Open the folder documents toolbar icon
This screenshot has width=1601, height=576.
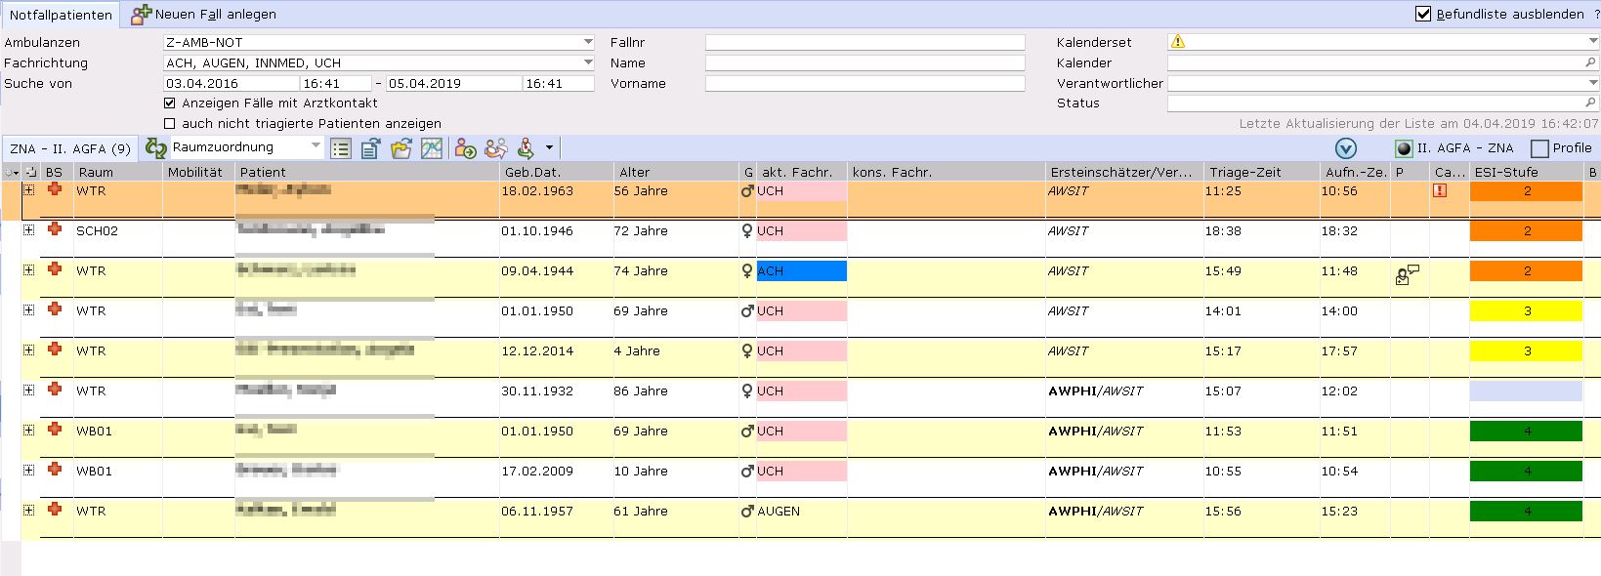tap(401, 148)
